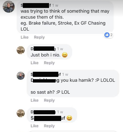This screenshot has height=132, width=123.
Task: Open avatar beside "Just boh i nio" comment
Action: coord(21,50)
